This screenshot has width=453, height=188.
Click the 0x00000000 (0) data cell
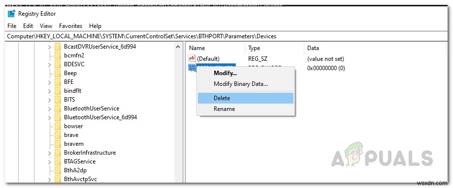326,68
